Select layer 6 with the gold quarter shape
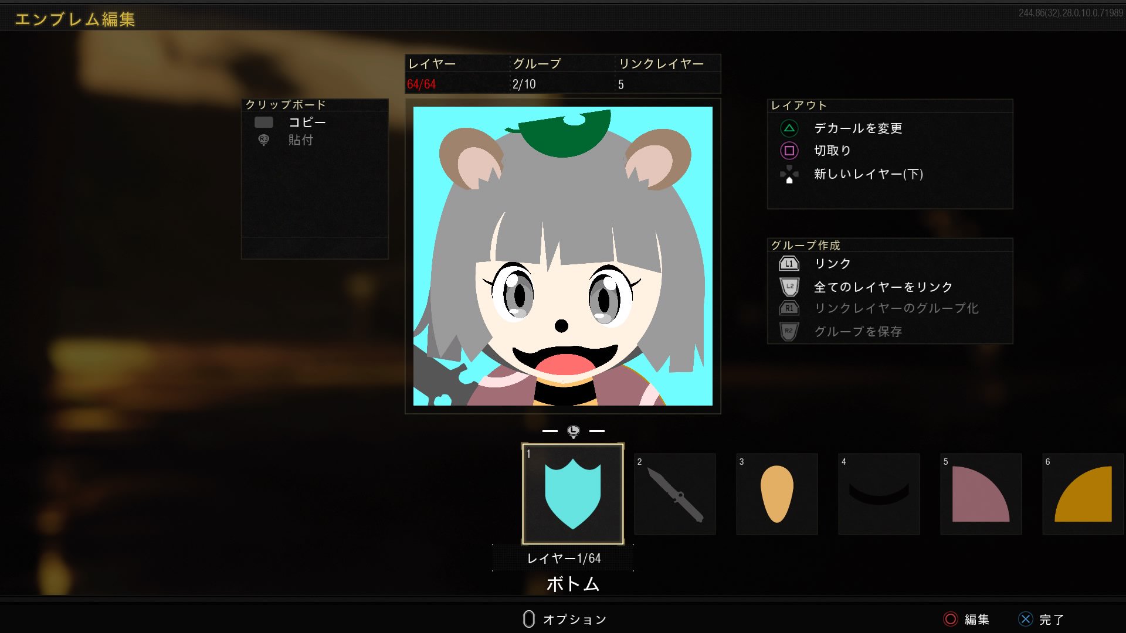 (x=1083, y=494)
